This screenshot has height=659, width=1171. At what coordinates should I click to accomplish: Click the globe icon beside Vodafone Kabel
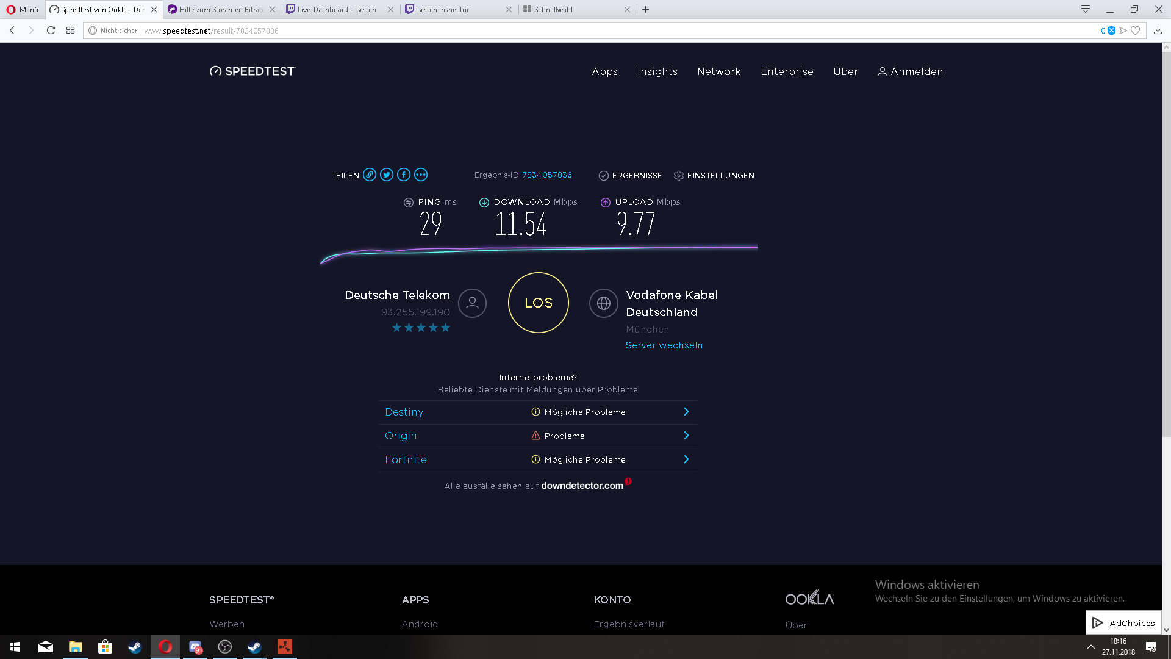point(604,303)
